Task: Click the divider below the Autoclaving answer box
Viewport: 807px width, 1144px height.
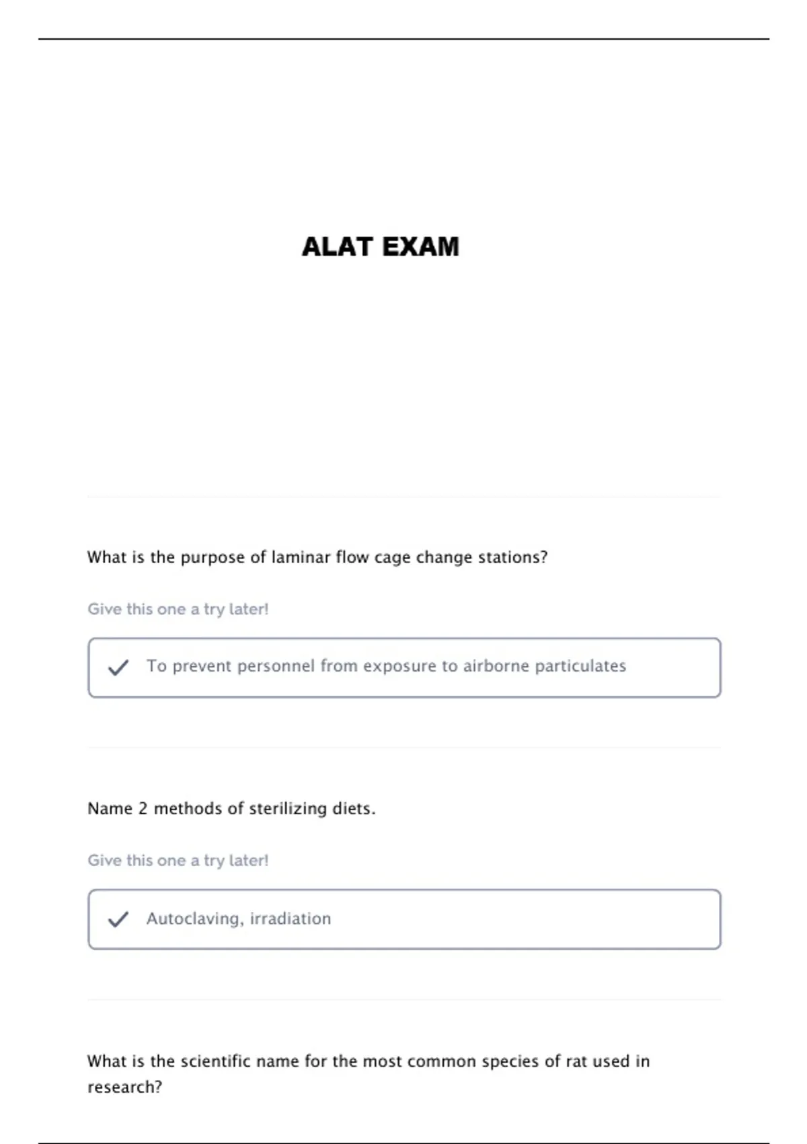Action: (x=403, y=999)
